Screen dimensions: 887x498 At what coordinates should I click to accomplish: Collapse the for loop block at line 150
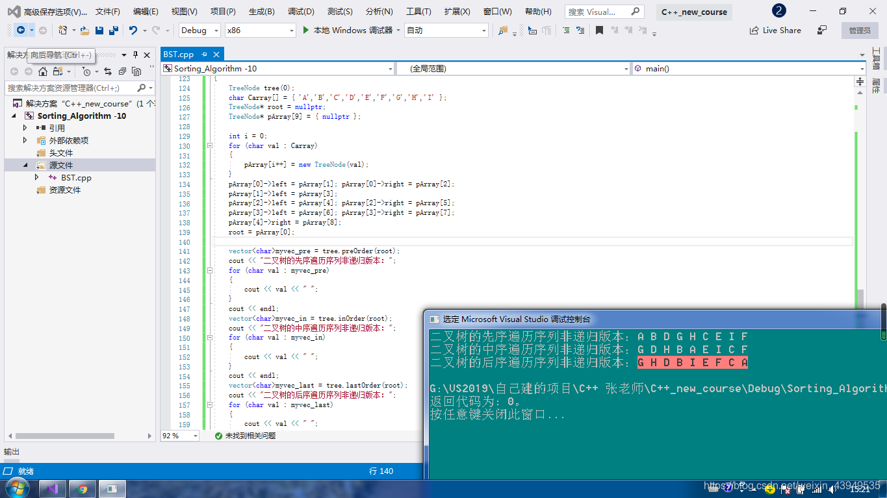[210, 338]
